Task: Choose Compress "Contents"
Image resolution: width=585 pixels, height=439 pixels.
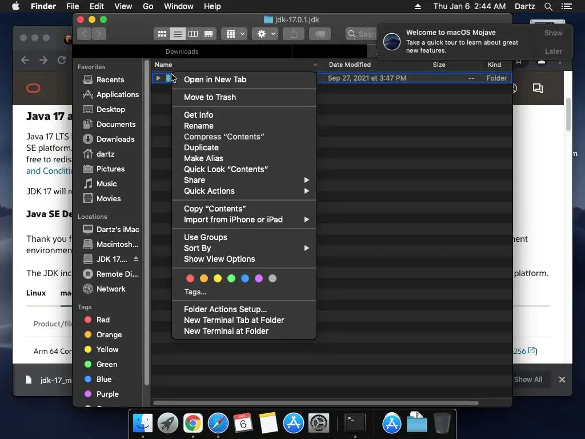Action: [244, 137]
